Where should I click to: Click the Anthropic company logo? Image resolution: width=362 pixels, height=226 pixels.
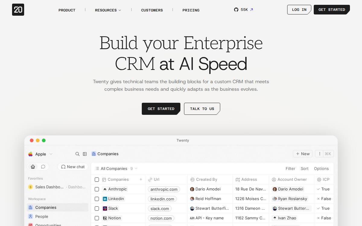105,189
